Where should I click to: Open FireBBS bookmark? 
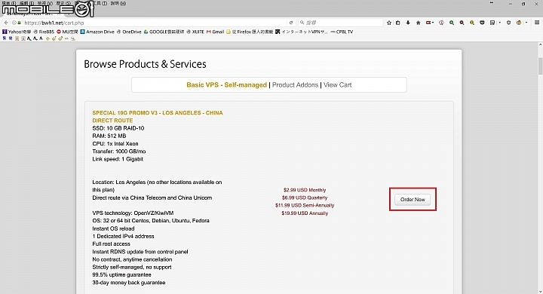44,32
